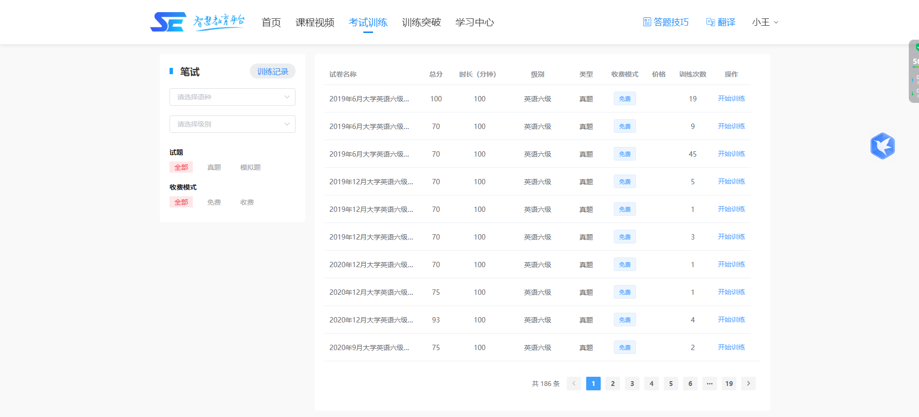Click the 收费模式 column header
Screen dimensions: 919x417
click(x=625, y=74)
